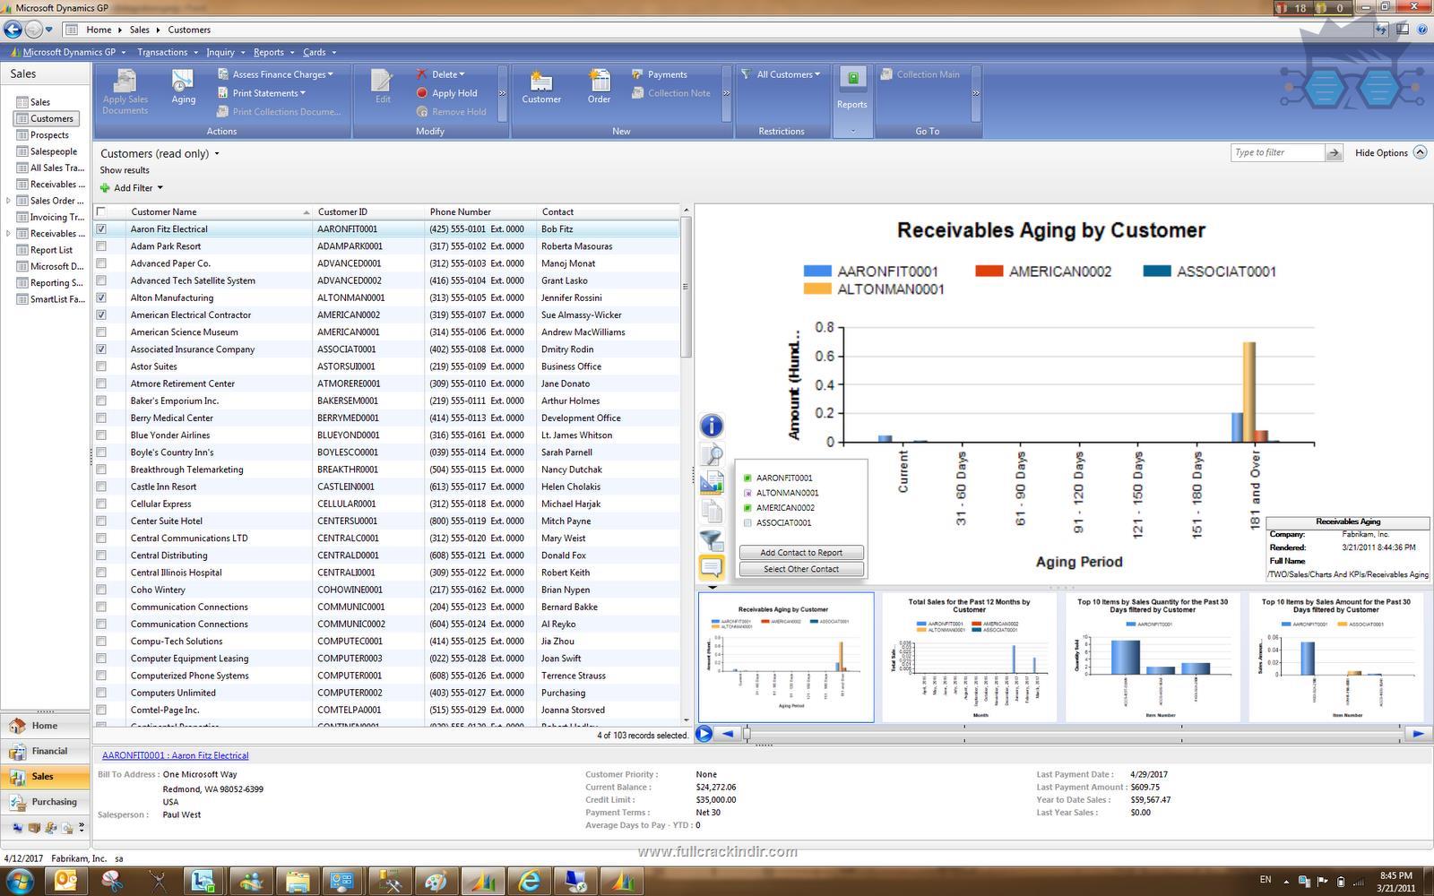Click the report carousel slider handle

coord(746,734)
